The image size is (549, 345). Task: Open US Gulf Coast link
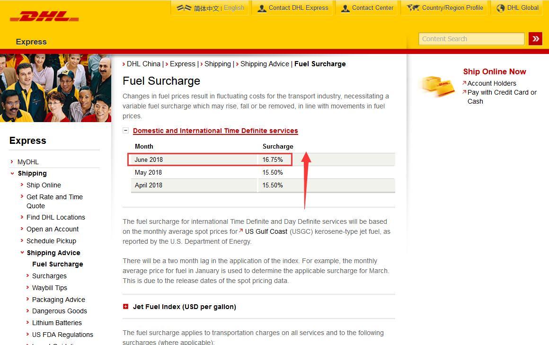266,231
